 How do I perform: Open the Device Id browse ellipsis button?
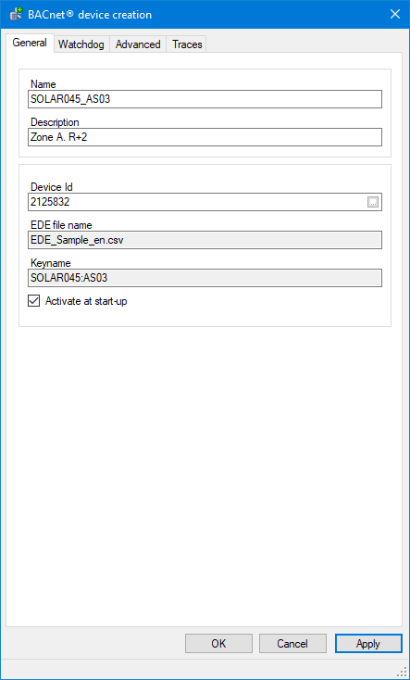[373, 202]
